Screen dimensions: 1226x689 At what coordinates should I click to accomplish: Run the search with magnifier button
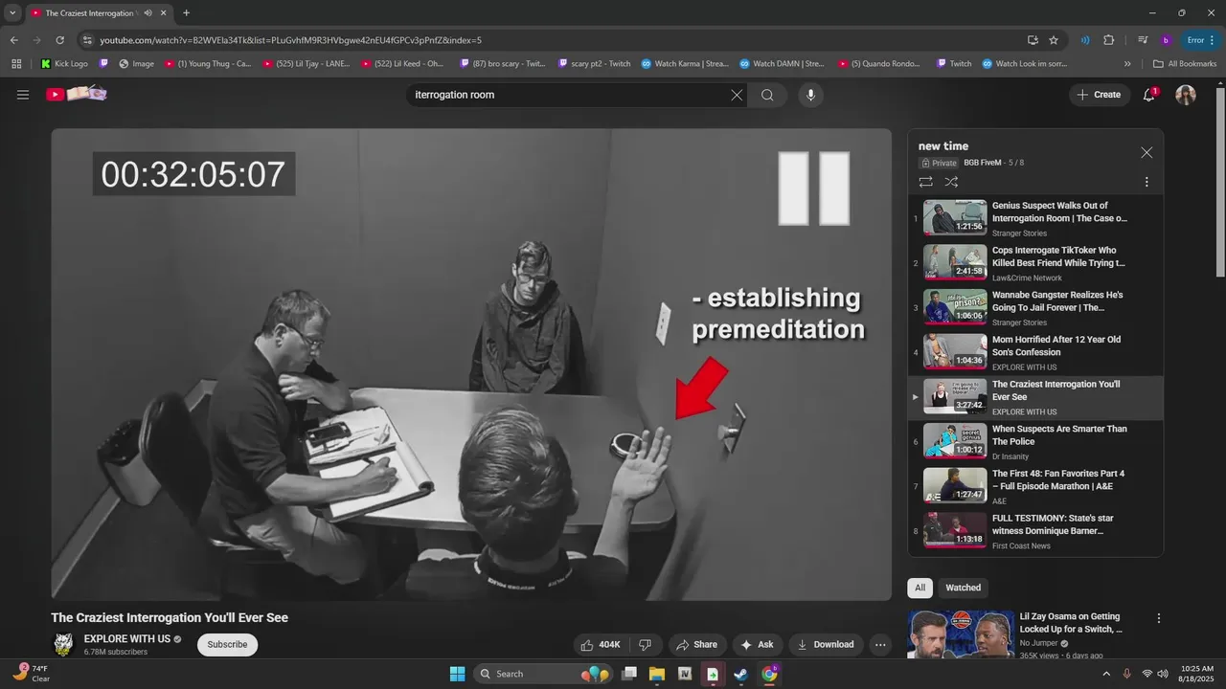767,95
